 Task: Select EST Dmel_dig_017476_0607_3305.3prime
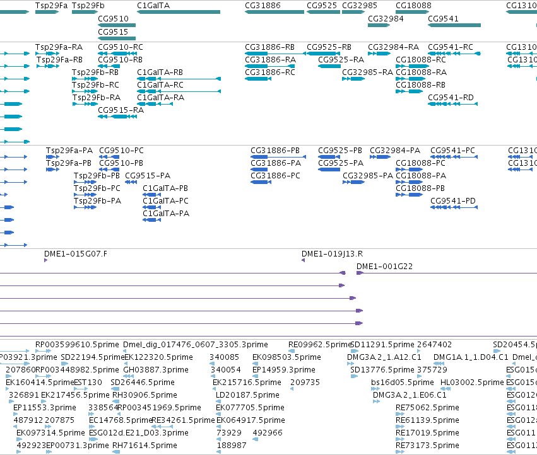(x=125, y=351)
